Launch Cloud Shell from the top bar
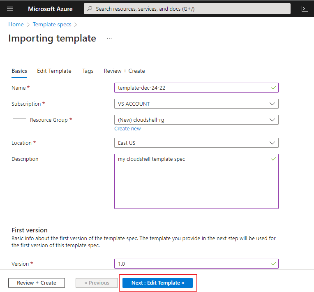Image resolution: width=314 pixels, height=292 pixels. tap(305, 9)
